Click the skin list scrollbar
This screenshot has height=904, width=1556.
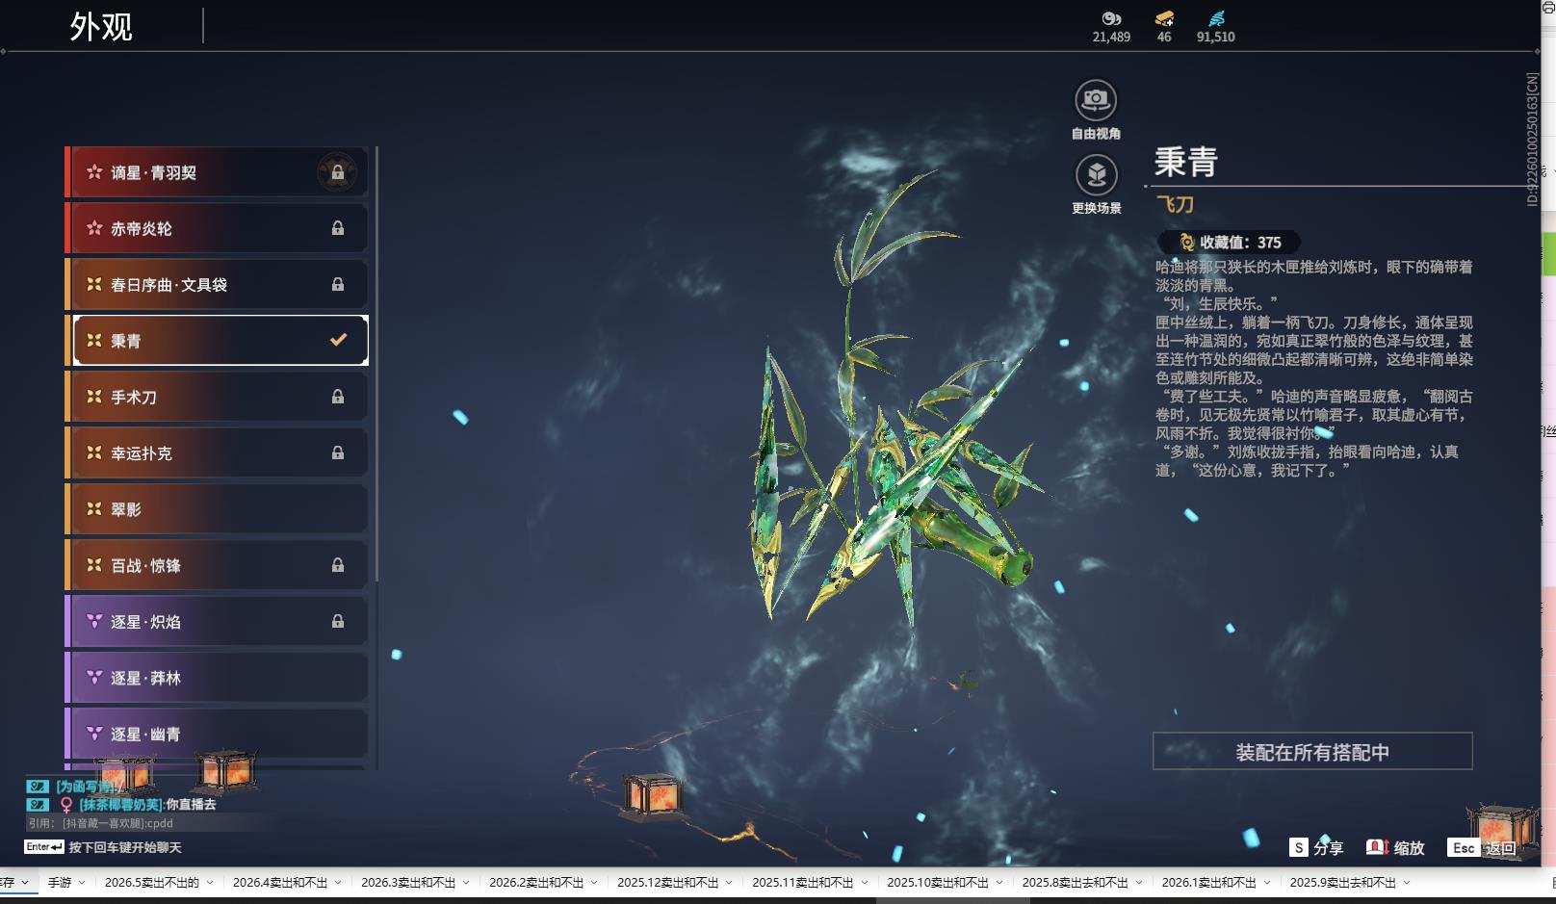pos(376,364)
